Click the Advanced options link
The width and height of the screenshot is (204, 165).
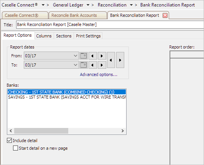pos(99,74)
